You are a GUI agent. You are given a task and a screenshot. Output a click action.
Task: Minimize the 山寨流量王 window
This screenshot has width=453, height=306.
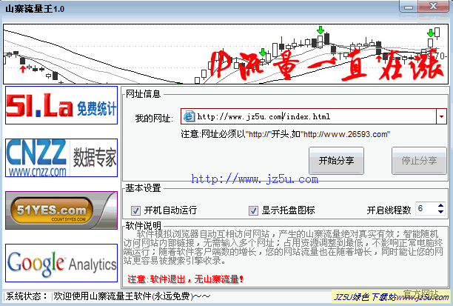409,7
